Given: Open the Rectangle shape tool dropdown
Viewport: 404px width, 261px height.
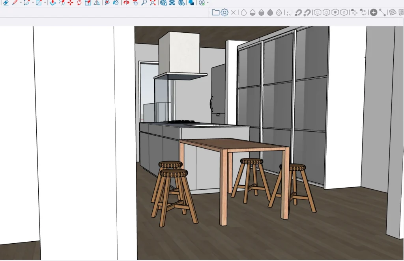Looking at the screenshot, I should pyautogui.click(x=45, y=3).
